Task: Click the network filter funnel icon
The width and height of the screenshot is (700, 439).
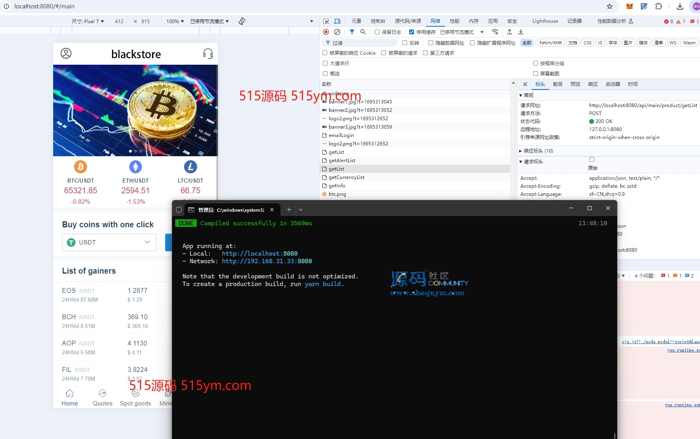Action: (352, 32)
